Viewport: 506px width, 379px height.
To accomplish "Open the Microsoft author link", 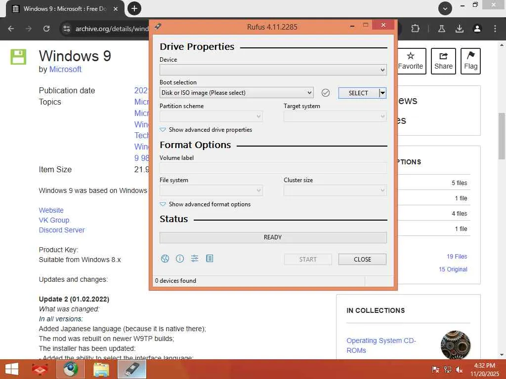I will pos(65,69).
